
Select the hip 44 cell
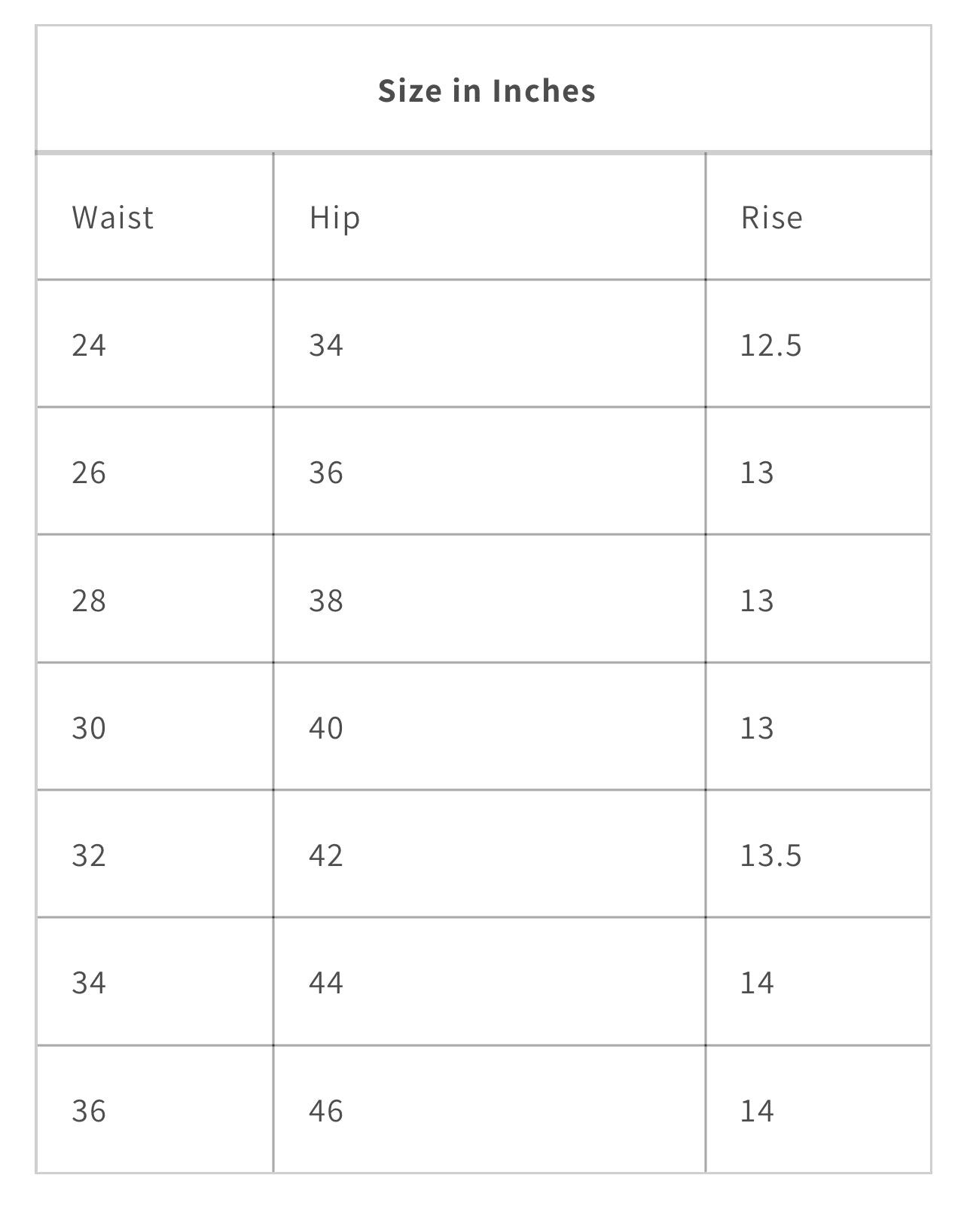pyautogui.click(x=326, y=983)
